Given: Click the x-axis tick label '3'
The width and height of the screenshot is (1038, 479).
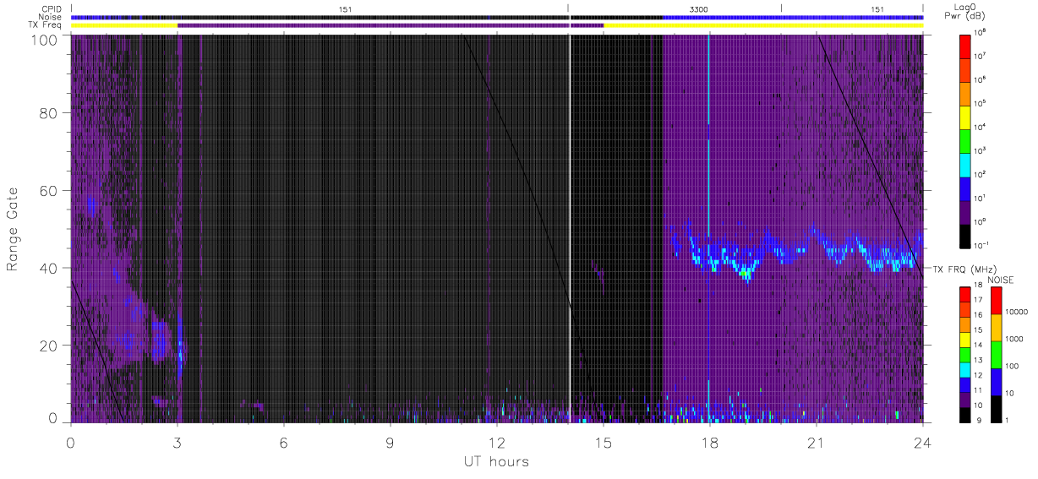Looking at the screenshot, I should tap(178, 443).
